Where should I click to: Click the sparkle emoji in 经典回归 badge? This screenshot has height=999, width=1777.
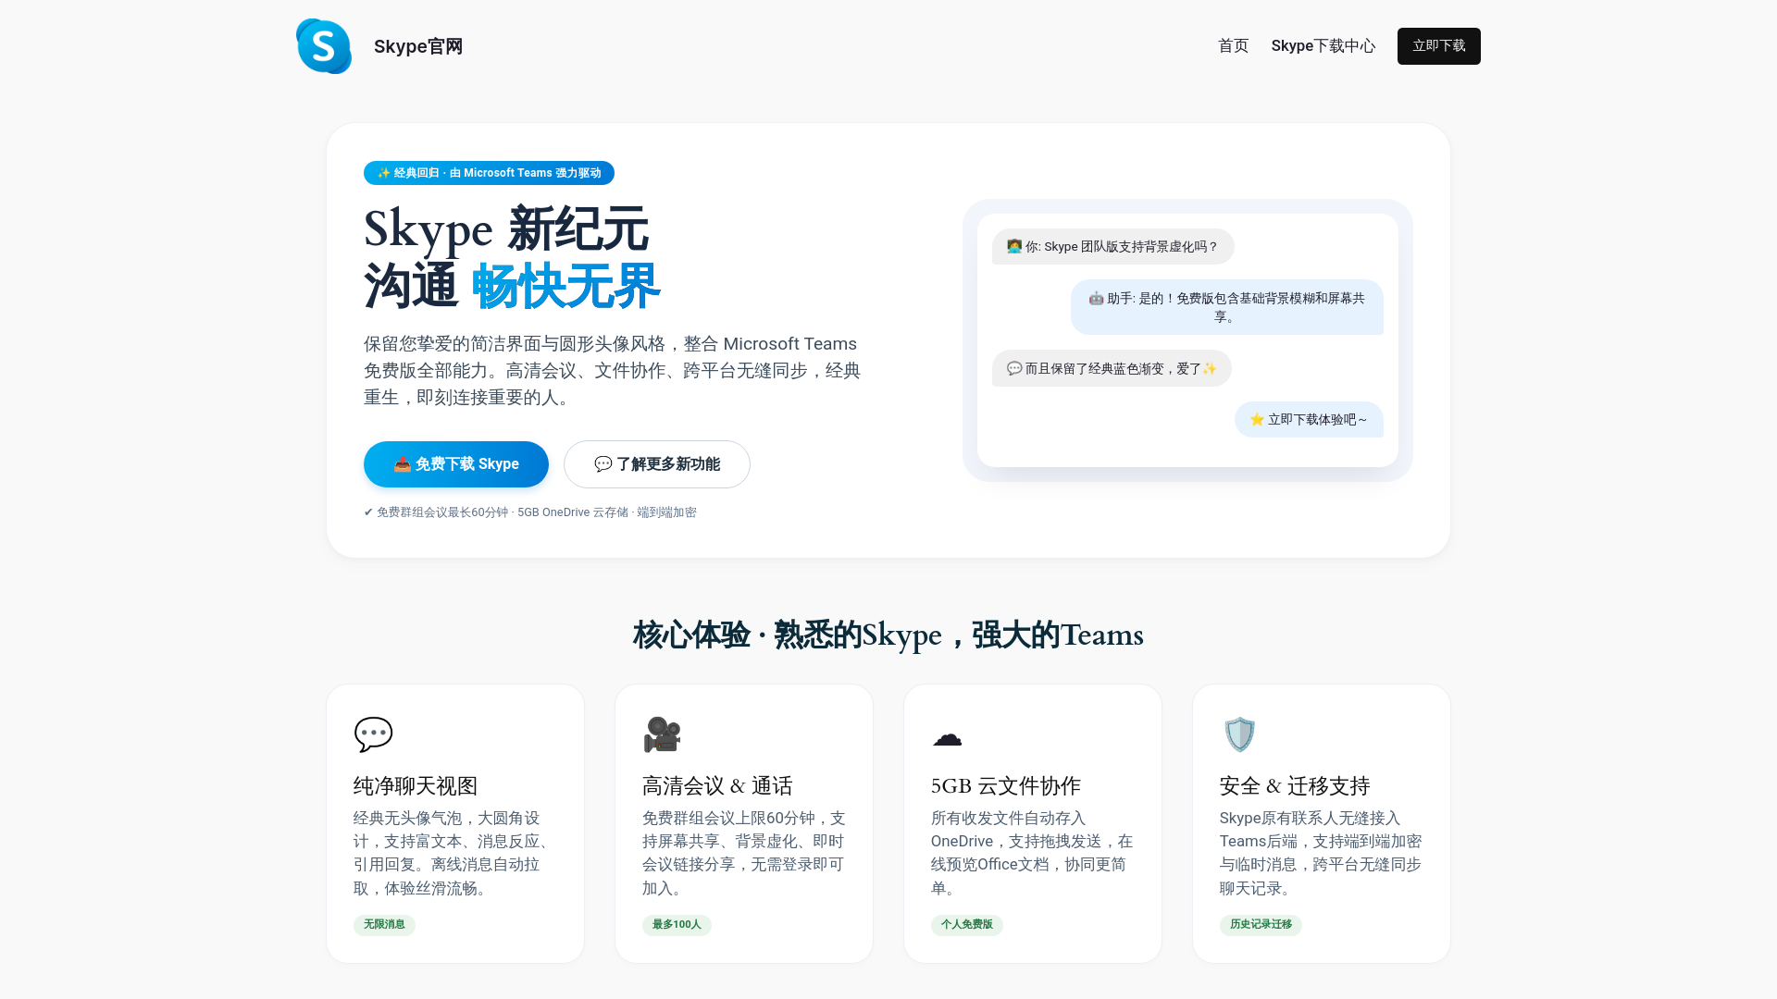[383, 173]
